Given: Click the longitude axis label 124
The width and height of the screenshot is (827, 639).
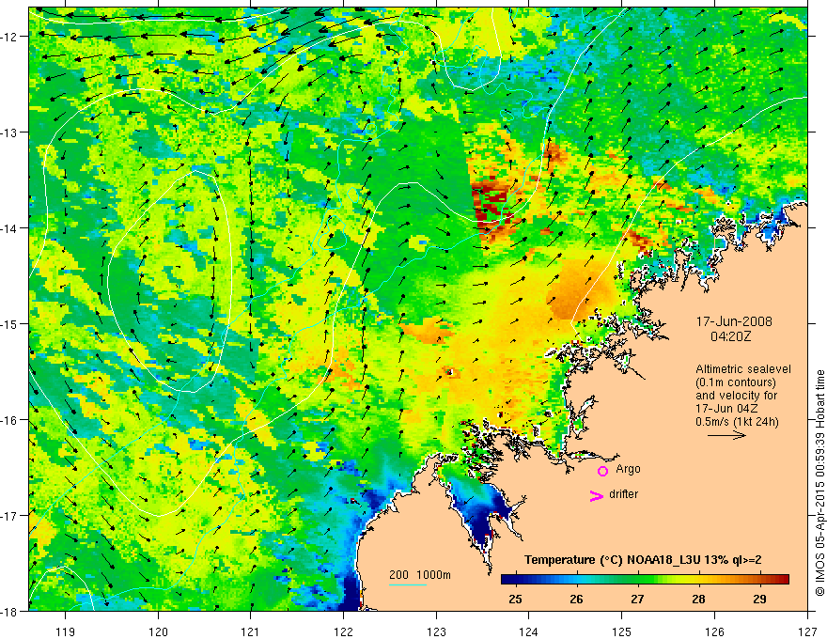Looking at the screenshot, I should (529, 631).
